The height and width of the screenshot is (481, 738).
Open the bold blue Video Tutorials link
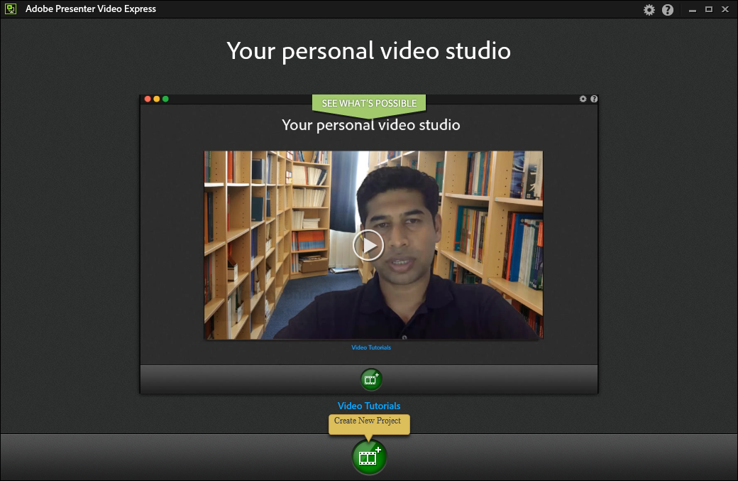coord(369,406)
